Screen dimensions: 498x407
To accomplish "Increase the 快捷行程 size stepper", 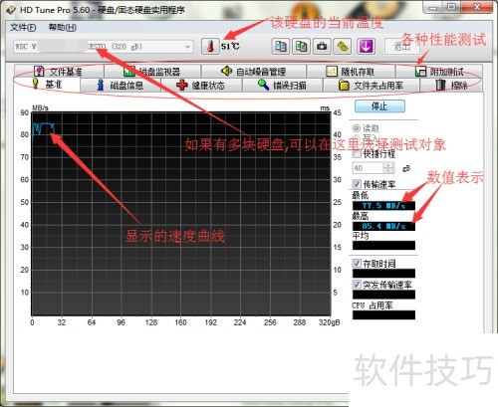I will pos(388,165).
